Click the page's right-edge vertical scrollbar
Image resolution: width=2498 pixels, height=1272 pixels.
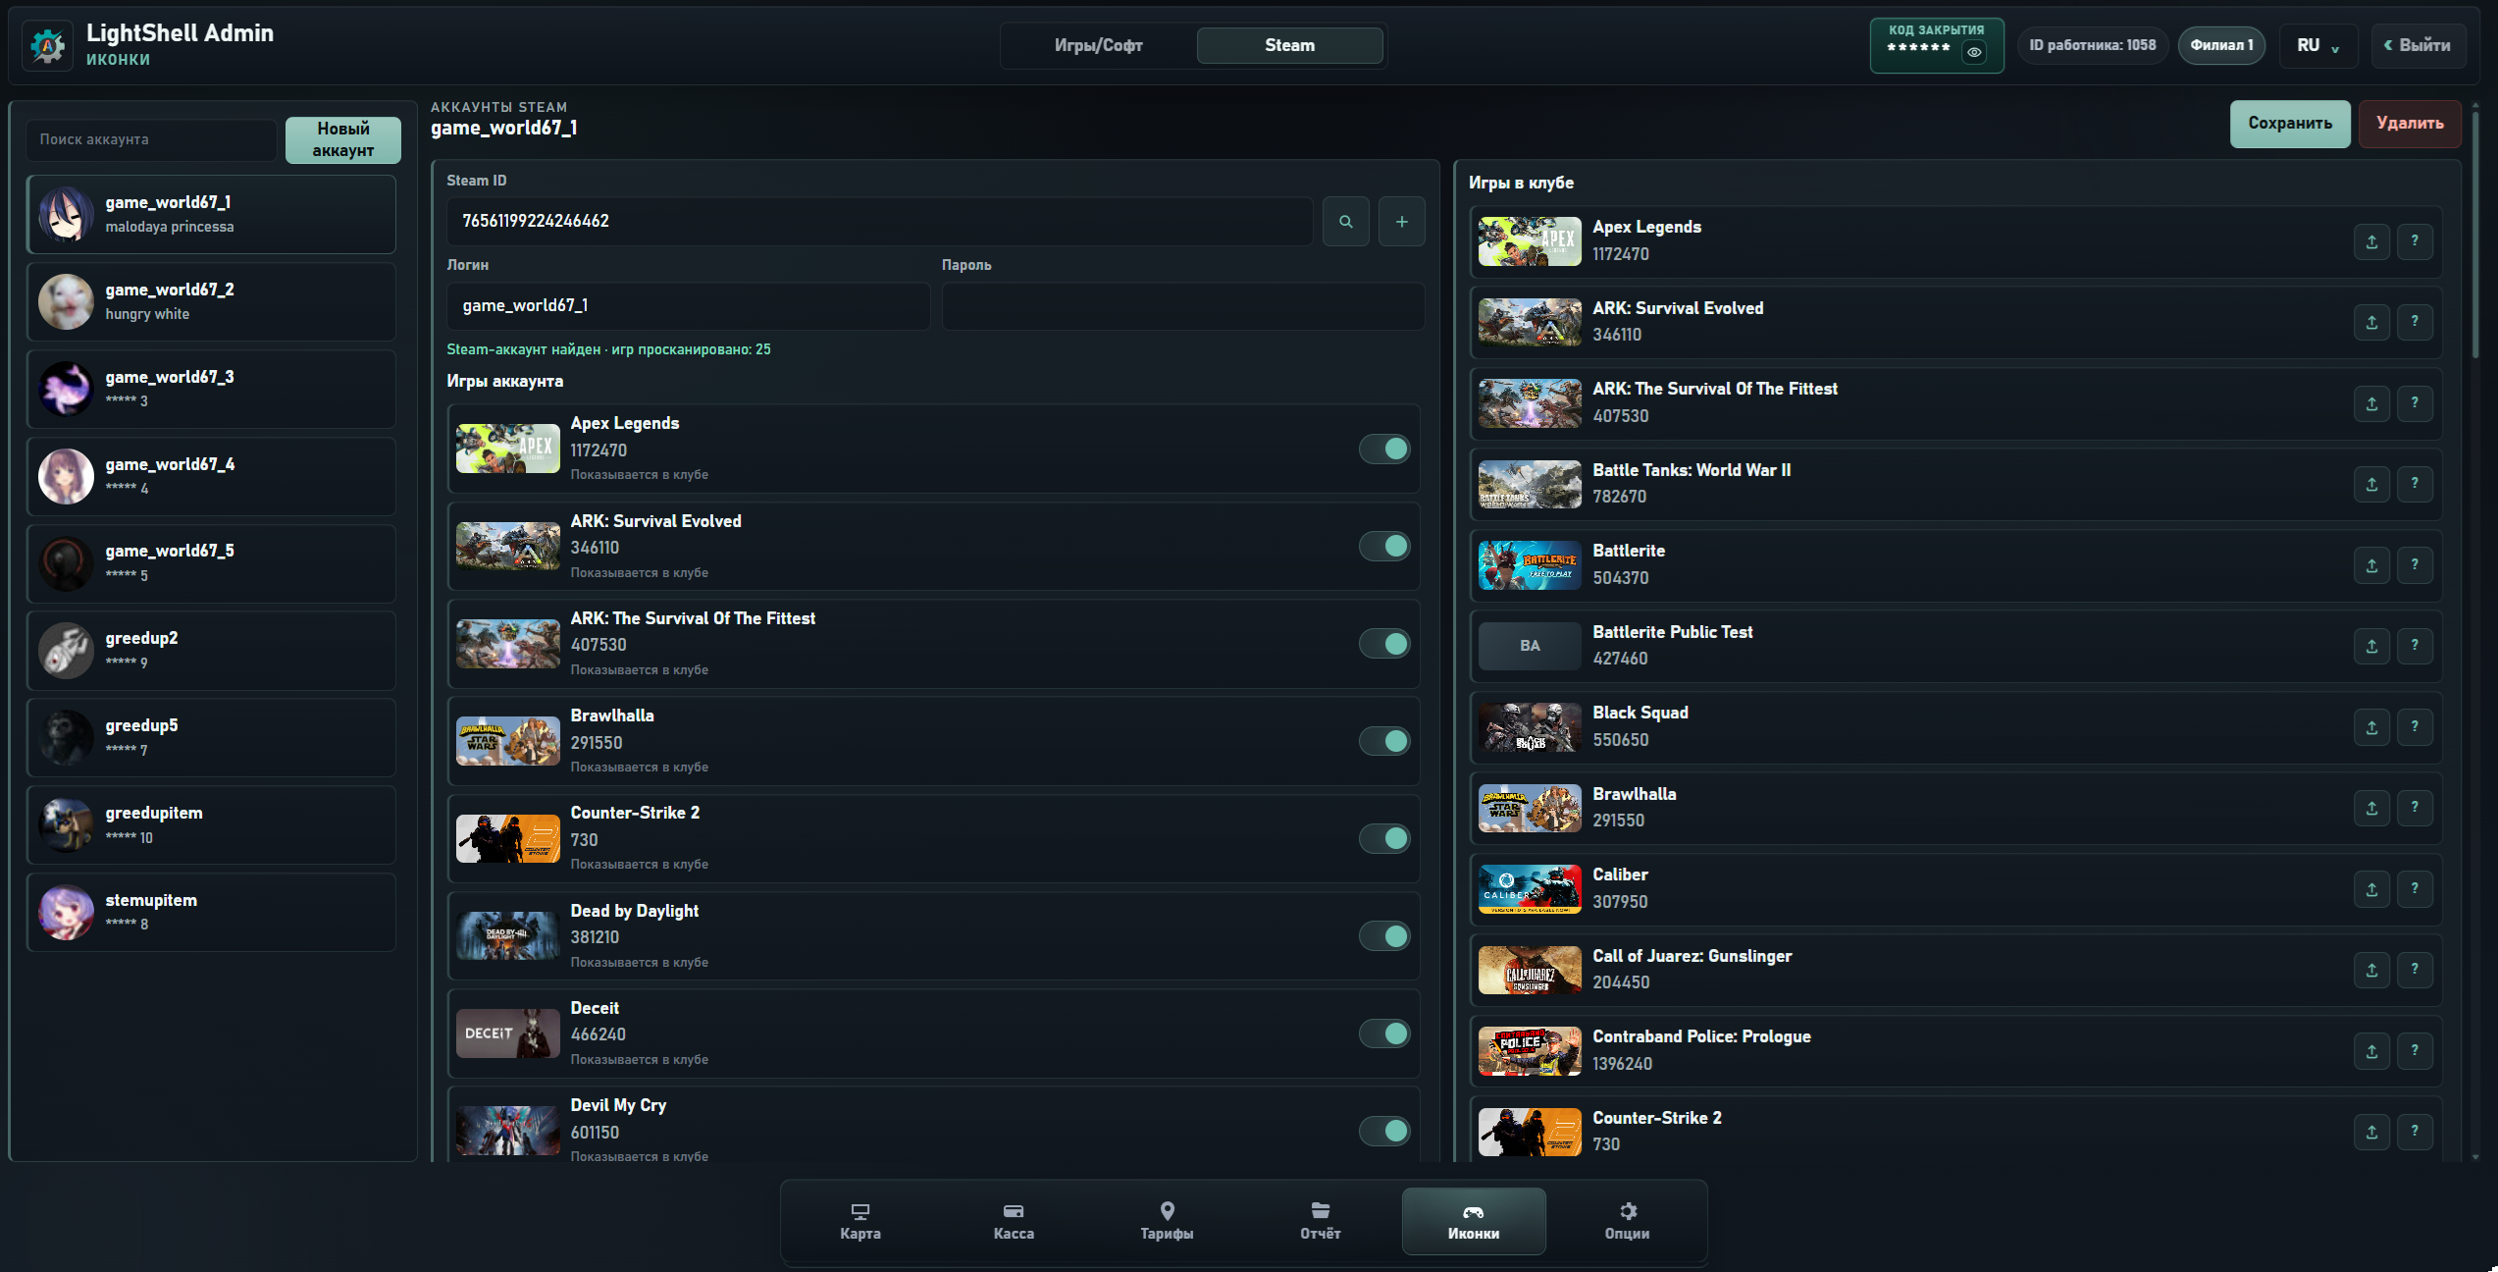2475,236
